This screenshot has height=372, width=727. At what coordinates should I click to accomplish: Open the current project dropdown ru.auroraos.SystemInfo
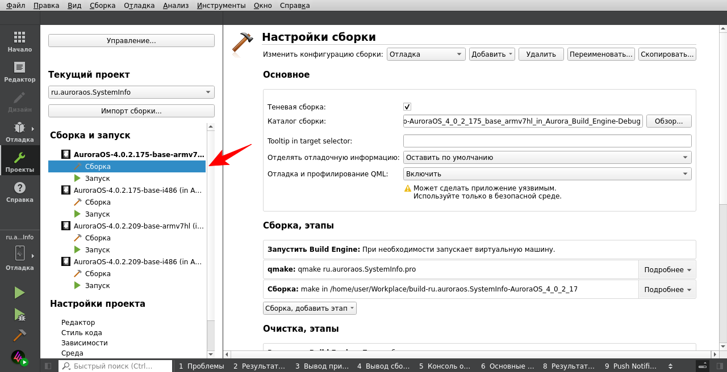(x=131, y=92)
